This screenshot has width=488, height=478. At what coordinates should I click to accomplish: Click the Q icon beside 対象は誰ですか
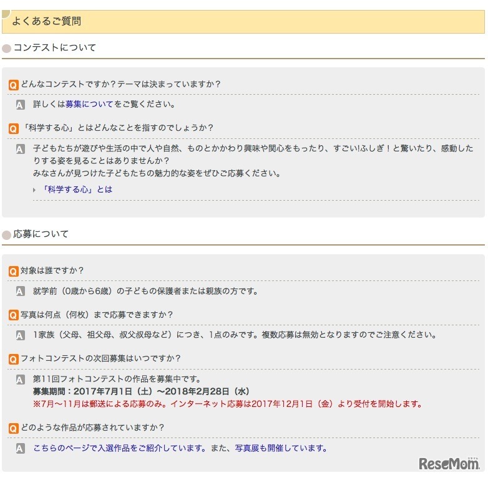pos(14,271)
